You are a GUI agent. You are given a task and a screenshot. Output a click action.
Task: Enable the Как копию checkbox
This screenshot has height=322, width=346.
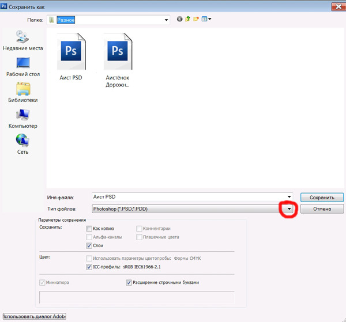point(89,229)
